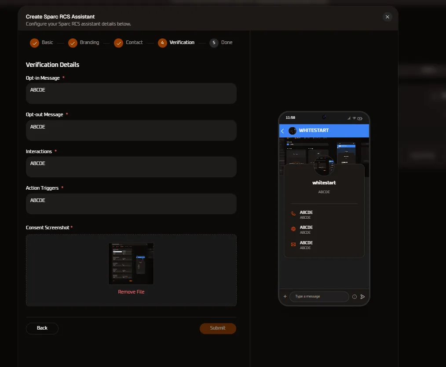
Task: Open the consent screenshot thumbnail
Action: pyautogui.click(x=131, y=264)
